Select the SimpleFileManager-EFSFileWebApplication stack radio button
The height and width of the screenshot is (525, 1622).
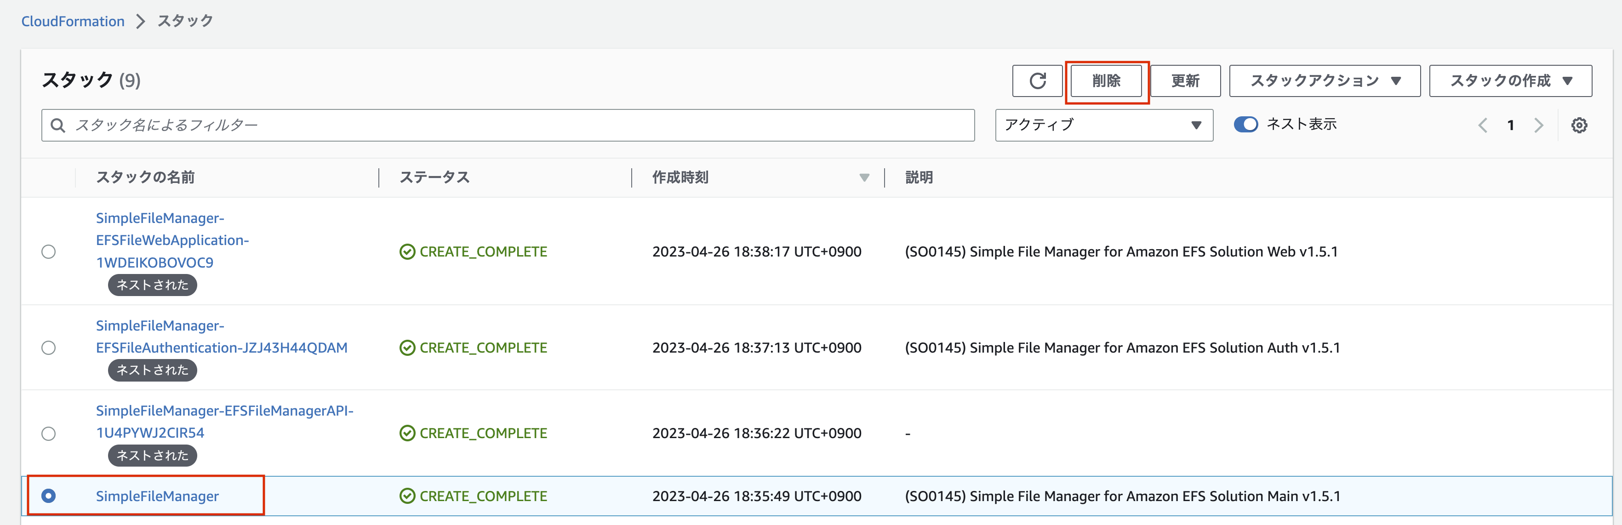49,251
